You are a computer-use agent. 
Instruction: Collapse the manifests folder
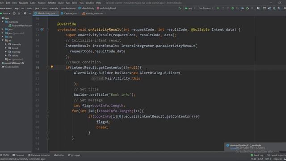click(x=3, y=22)
